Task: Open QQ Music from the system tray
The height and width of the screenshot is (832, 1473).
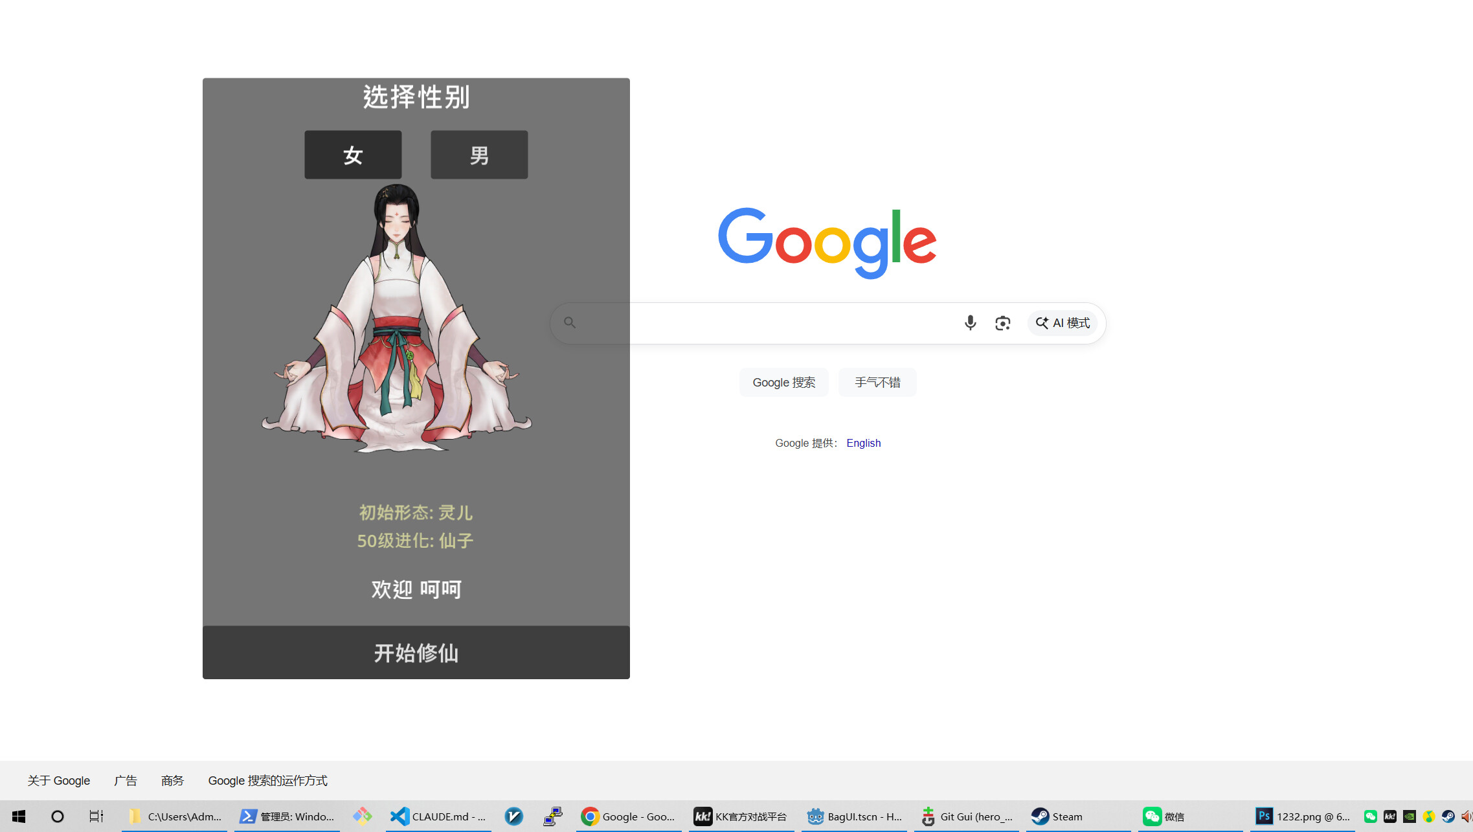Action: click(1429, 816)
